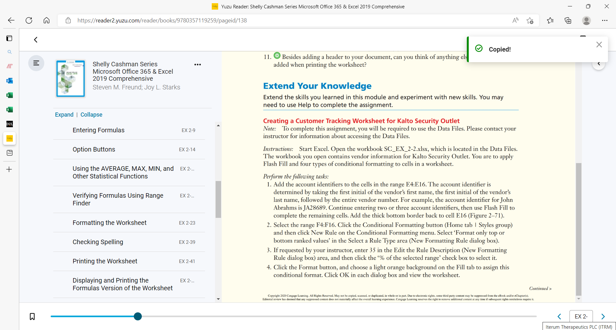Collapse all table of contents entries

pos(91,115)
